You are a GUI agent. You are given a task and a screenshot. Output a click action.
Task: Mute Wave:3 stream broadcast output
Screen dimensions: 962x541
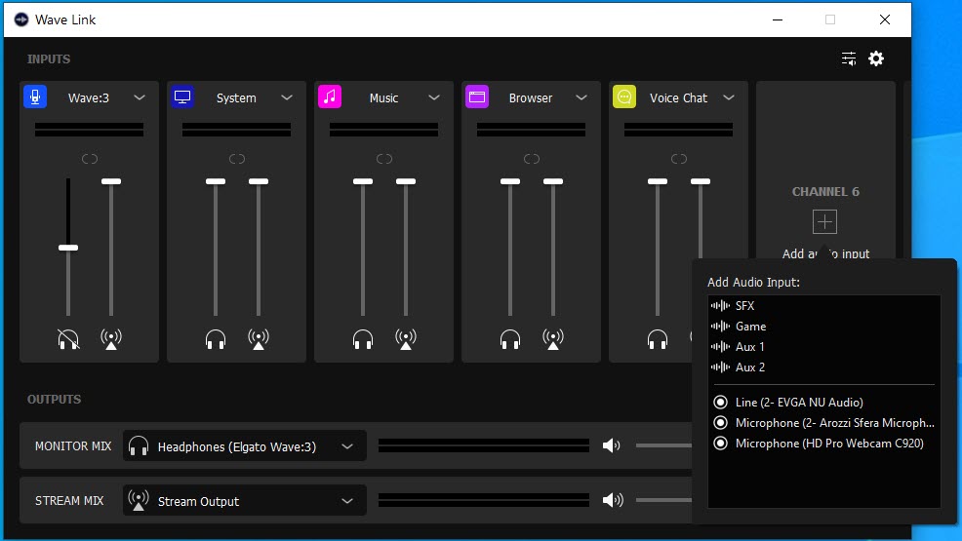point(111,339)
